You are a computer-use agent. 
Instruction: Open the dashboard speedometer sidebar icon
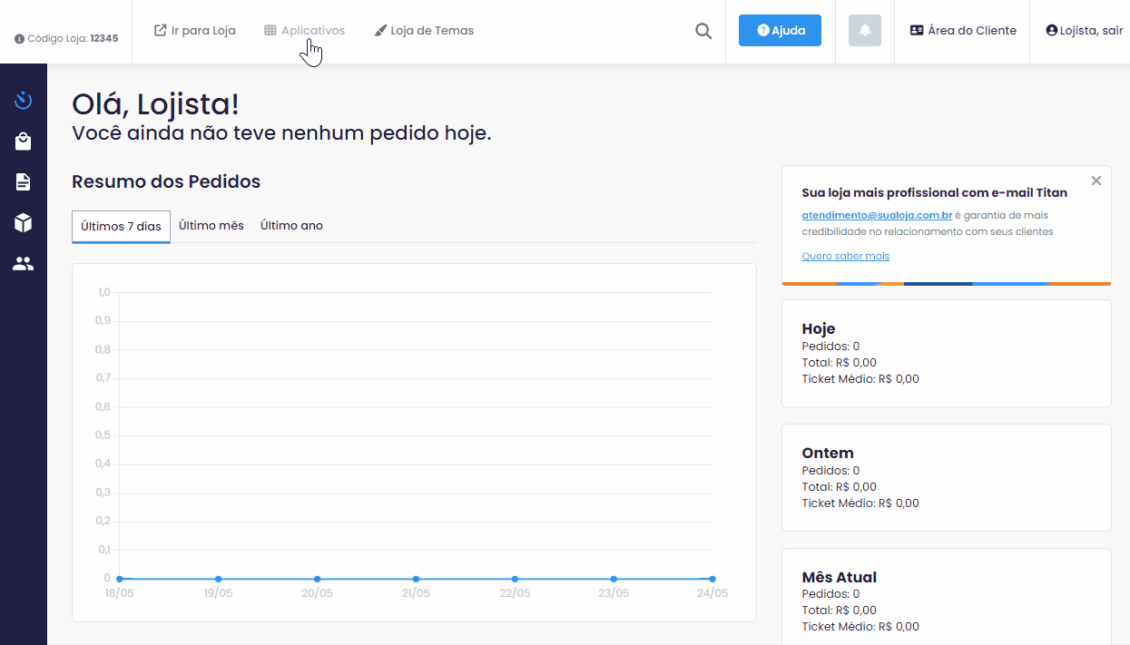pyautogui.click(x=24, y=100)
